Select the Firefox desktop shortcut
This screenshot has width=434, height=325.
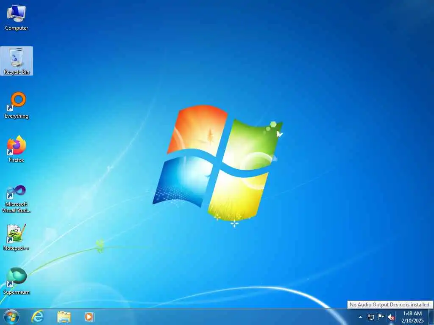coord(17,149)
